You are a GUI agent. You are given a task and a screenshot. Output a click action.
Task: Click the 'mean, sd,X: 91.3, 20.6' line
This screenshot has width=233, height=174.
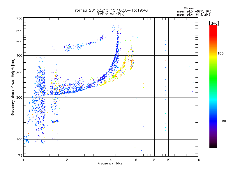[194, 14]
